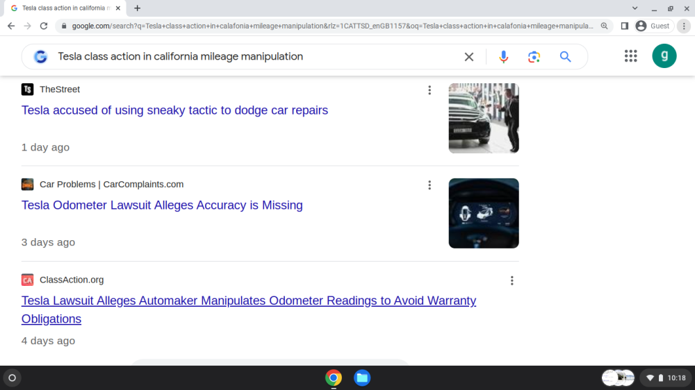Open ClassAction.org Tesla lawsuit article link
The image size is (695, 390).
[x=249, y=310]
